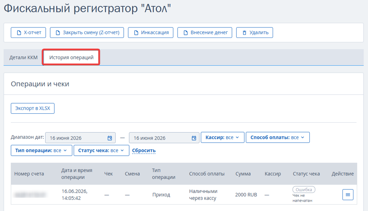
Task: Open the Инкассация operation
Action: (151, 33)
